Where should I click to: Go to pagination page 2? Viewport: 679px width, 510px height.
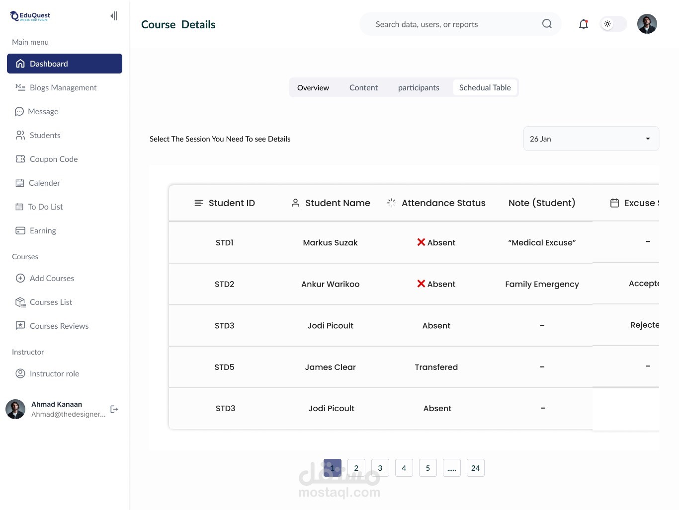[356, 468]
